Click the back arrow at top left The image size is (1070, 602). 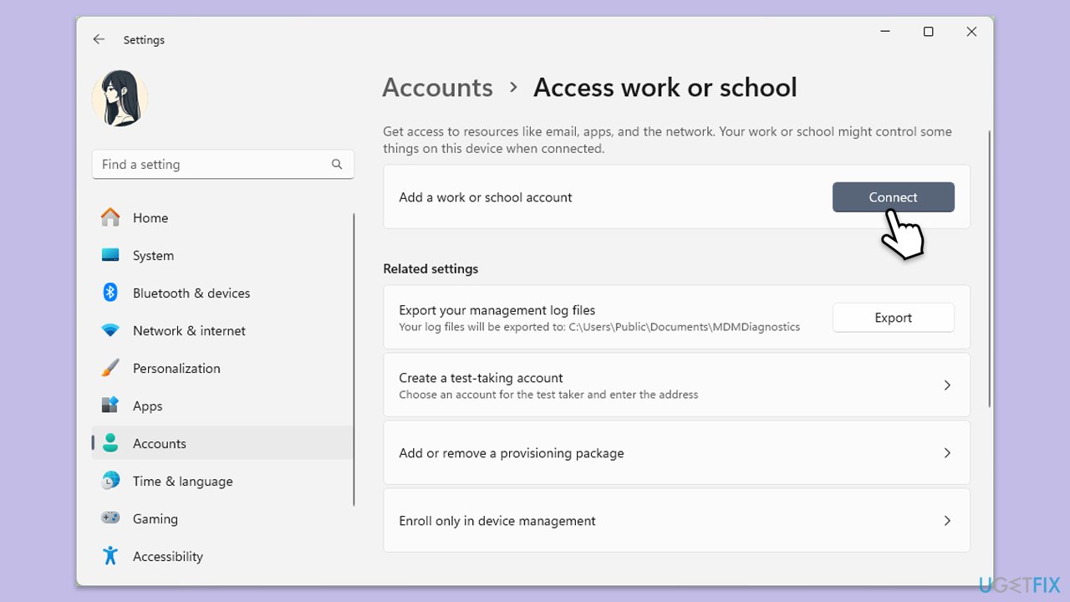pyautogui.click(x=99, y=39)
